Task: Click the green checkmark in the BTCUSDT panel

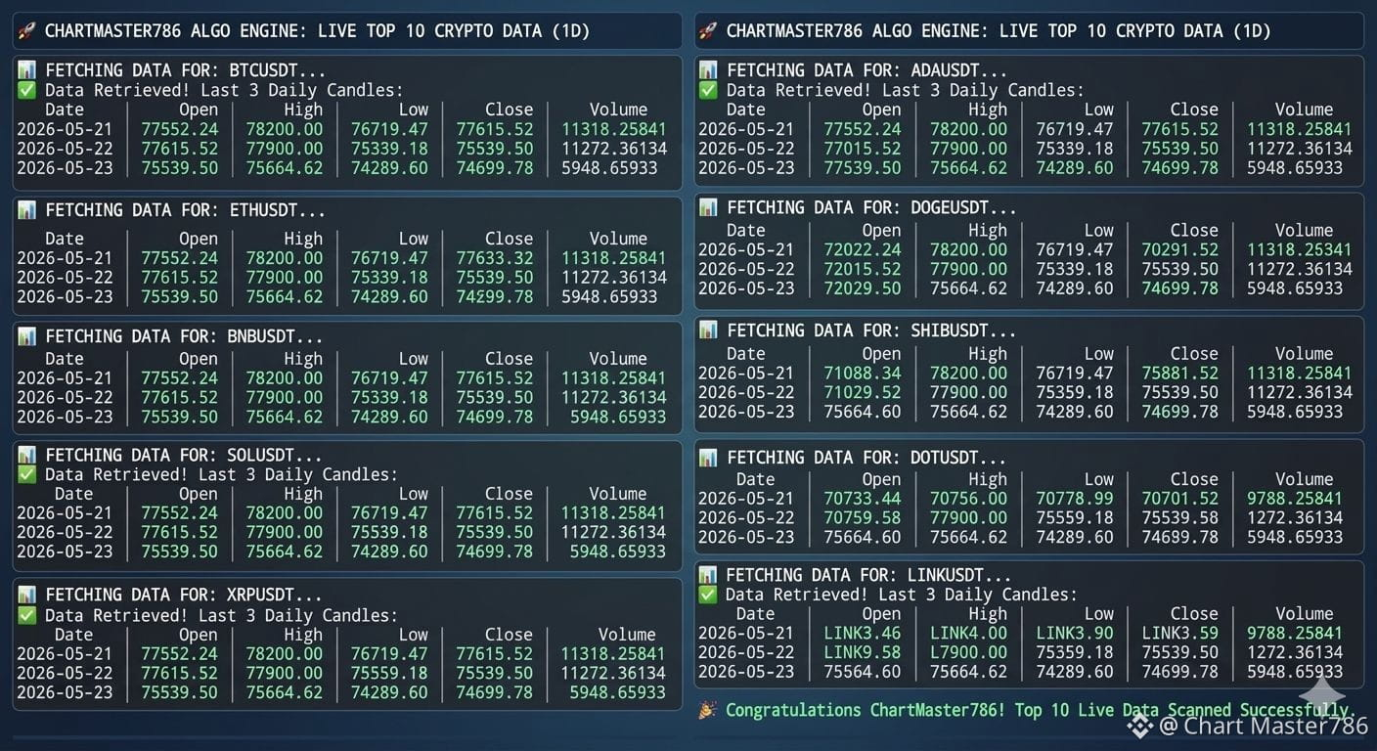Action: click(x=26, y=90)
